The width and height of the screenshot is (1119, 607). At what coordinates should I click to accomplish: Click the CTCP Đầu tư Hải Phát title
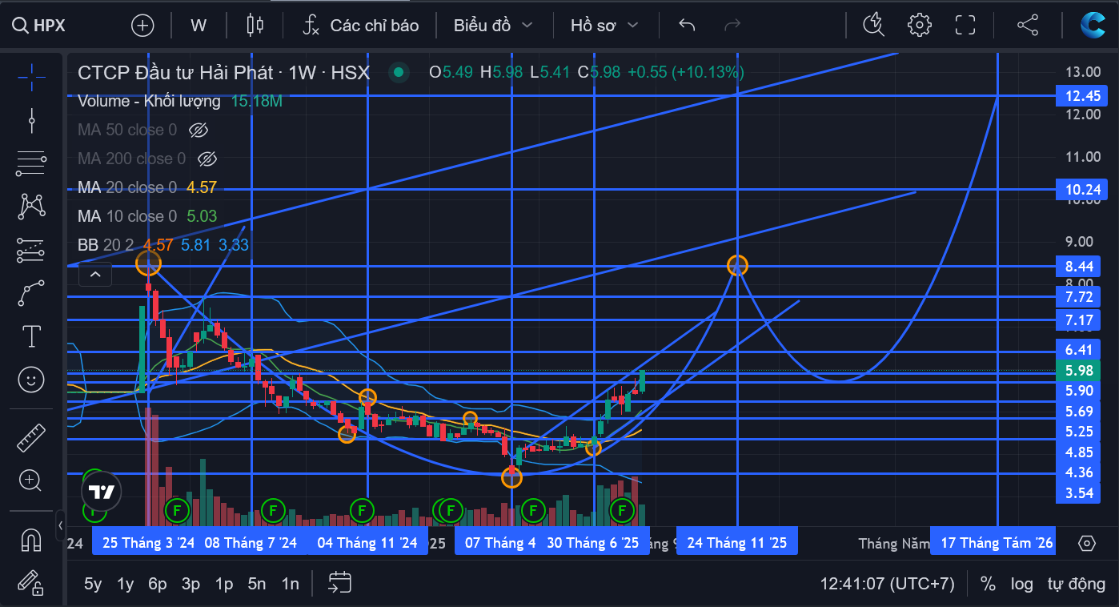(223, 73)
